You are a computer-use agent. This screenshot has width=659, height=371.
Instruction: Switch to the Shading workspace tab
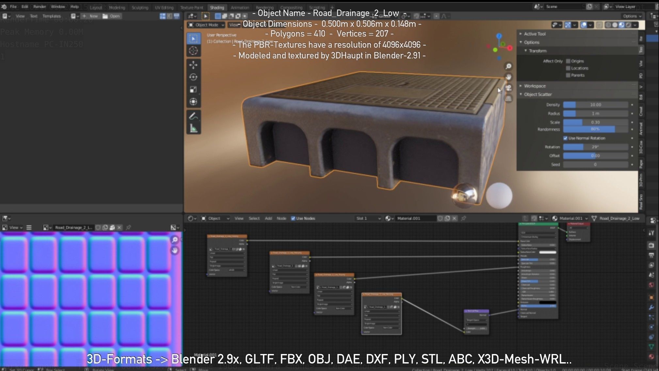point(217,8)
